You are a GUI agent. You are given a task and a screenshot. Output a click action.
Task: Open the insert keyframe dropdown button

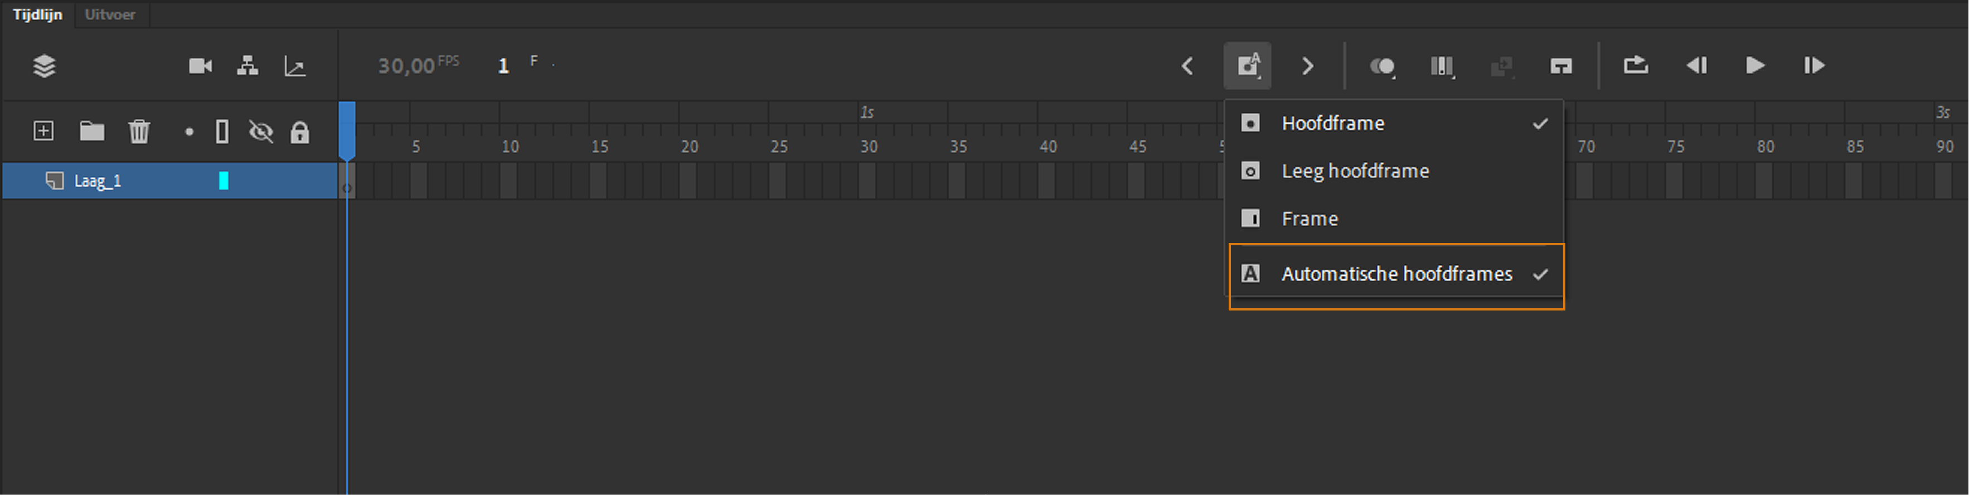(1248, 66)
